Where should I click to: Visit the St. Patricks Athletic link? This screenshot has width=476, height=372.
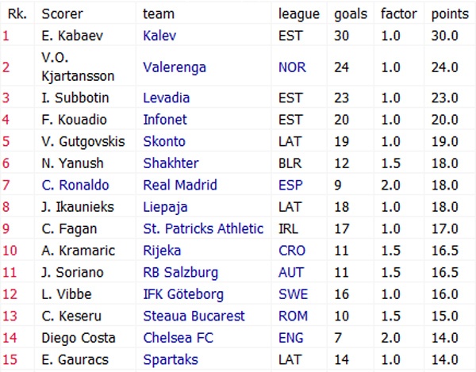point(203,228)
